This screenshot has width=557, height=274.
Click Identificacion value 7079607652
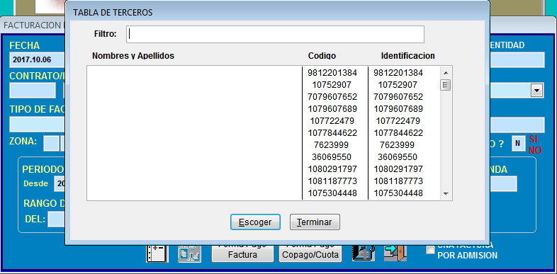tap(398, 97)
